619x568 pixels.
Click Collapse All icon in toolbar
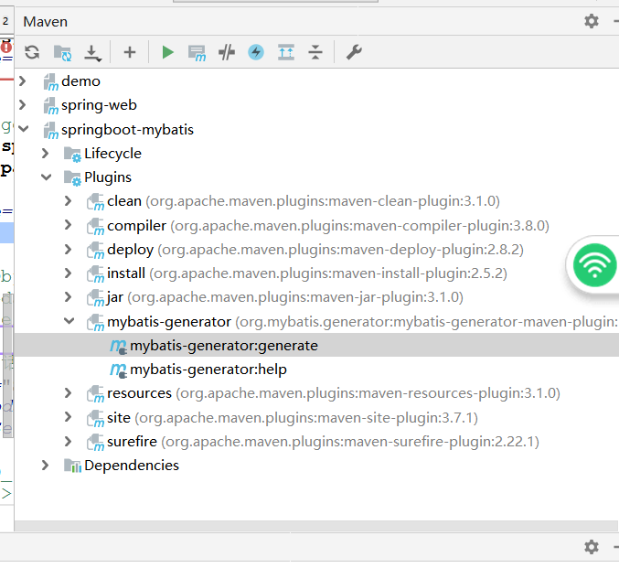pyautogui.click(x=315, y=52)
